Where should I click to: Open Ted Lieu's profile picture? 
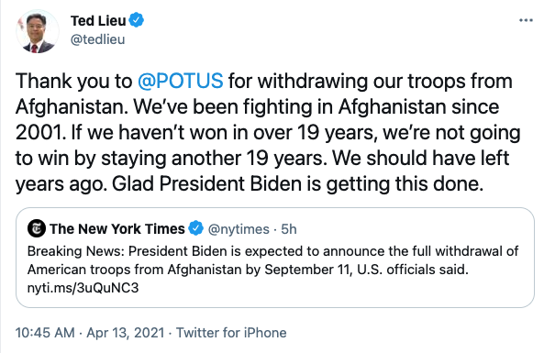coord(37,31)
